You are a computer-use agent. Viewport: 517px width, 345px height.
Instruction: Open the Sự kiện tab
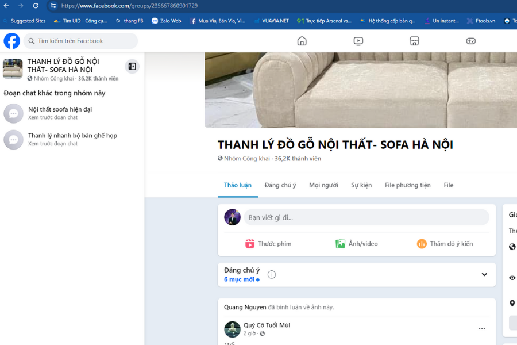(x=361, y=185)
